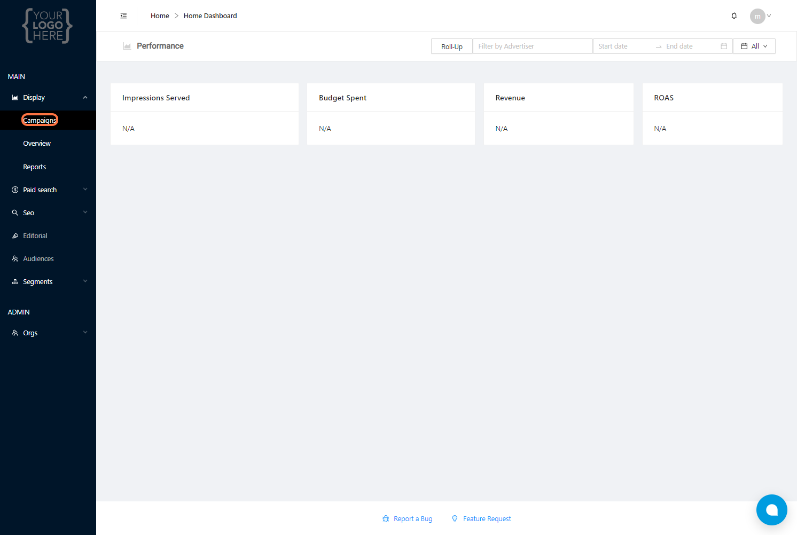Click the Paid search dollar icon

(x=15, y=190)
